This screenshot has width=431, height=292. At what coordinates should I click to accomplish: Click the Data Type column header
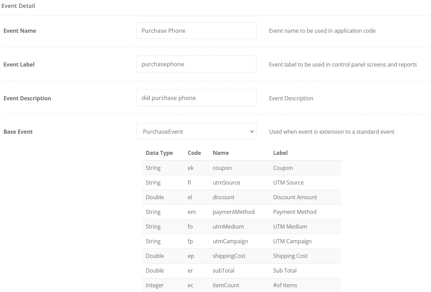pos(159,153)
